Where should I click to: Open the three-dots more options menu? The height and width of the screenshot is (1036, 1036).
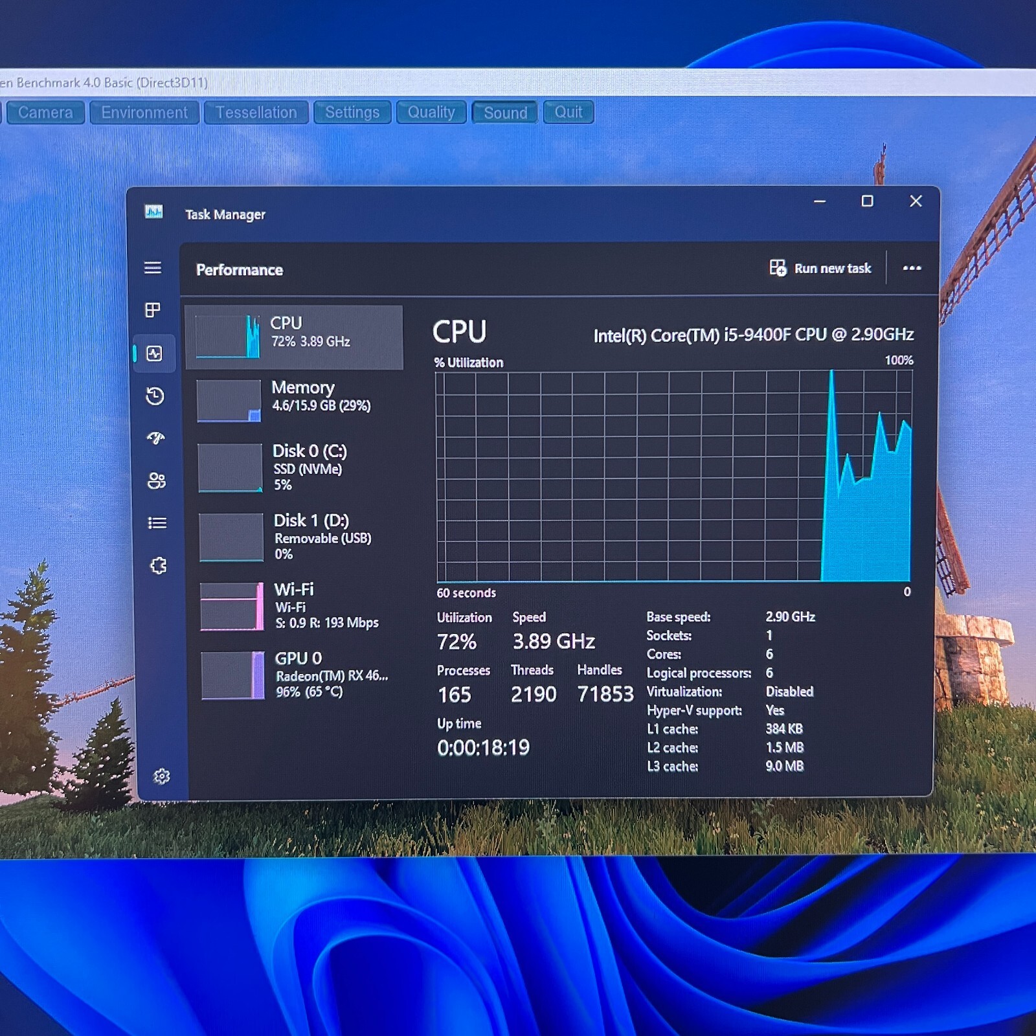click(912, 268)
